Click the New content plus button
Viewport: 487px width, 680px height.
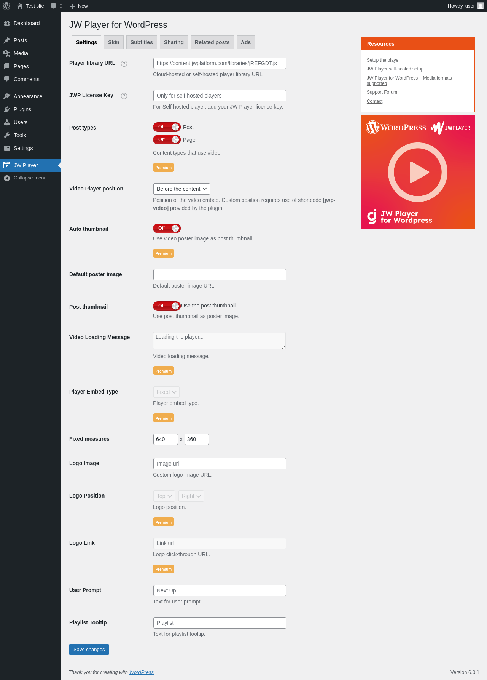click(x=79, y=6)
